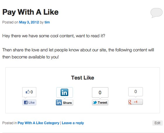Click the Twitter tweet count bubble
The height and width of the screenshot is (133, 164).
[x=100, y=92]
